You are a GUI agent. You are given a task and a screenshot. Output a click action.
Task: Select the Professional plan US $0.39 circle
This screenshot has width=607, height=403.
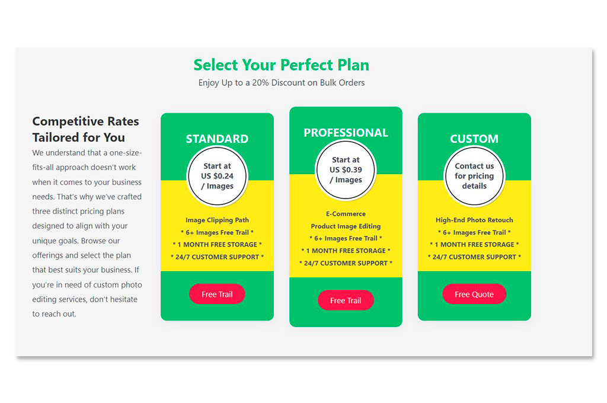pyautogui.click(x=346, y=169)
